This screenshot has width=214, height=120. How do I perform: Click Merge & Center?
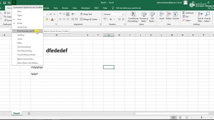[x=89, y=19]
